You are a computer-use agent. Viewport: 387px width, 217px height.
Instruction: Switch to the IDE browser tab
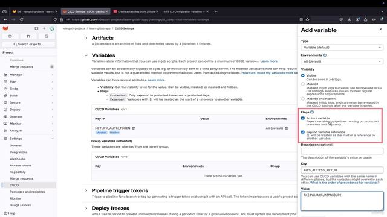[34, 11]
